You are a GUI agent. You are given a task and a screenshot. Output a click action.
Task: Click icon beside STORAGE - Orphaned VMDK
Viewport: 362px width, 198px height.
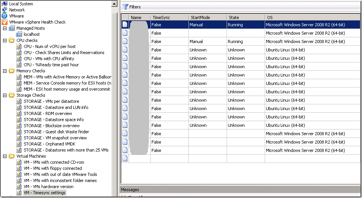pos(19,144)
